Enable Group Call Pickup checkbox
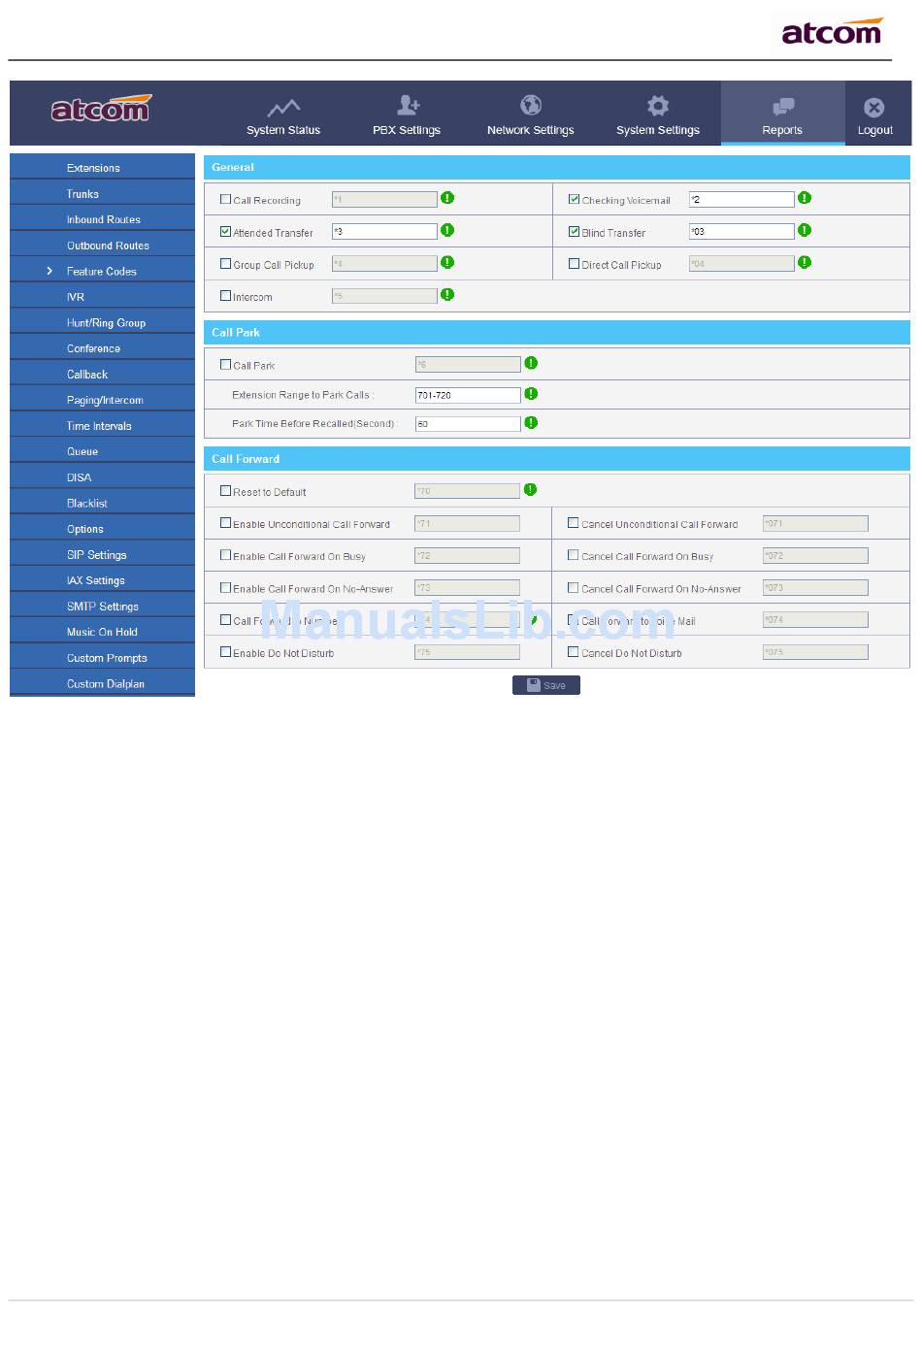This screenshot has height=1346, width=922. point(225,263)
